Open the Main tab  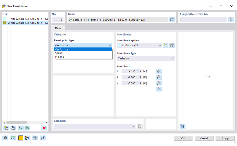[58, 28]
